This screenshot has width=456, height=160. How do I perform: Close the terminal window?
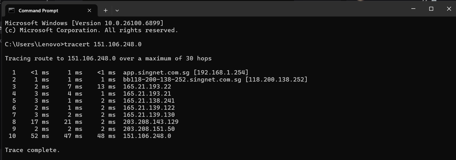pyautogui.click(x=449, y=9)
